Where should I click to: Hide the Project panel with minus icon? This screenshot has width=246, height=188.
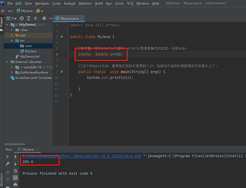click(51, 18)
